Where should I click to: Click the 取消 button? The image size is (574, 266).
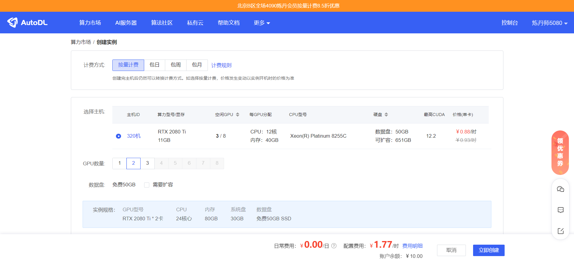point(451,250)
